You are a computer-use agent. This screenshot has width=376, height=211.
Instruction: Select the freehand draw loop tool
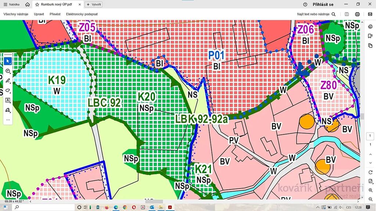pos(8,90)
